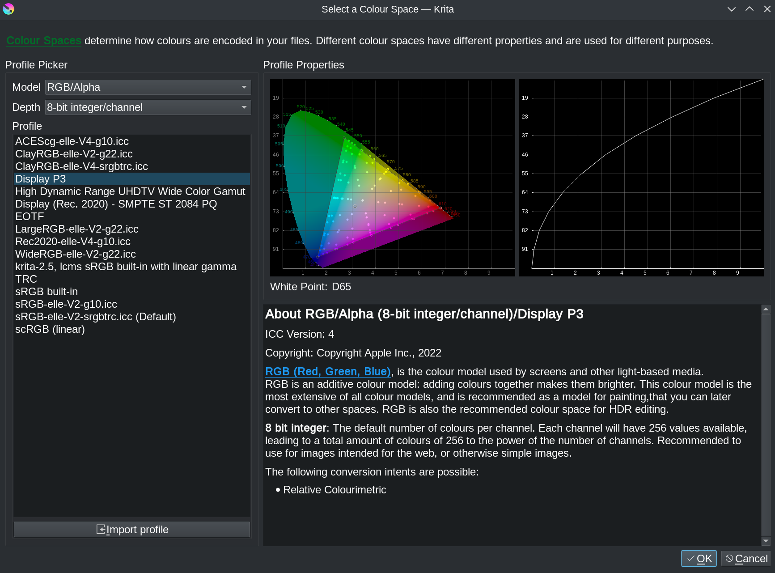Open the Depth dropdown showing 8-bit integer/channel
The width and height of the screenshot is (775, 573).
[148, 107]
